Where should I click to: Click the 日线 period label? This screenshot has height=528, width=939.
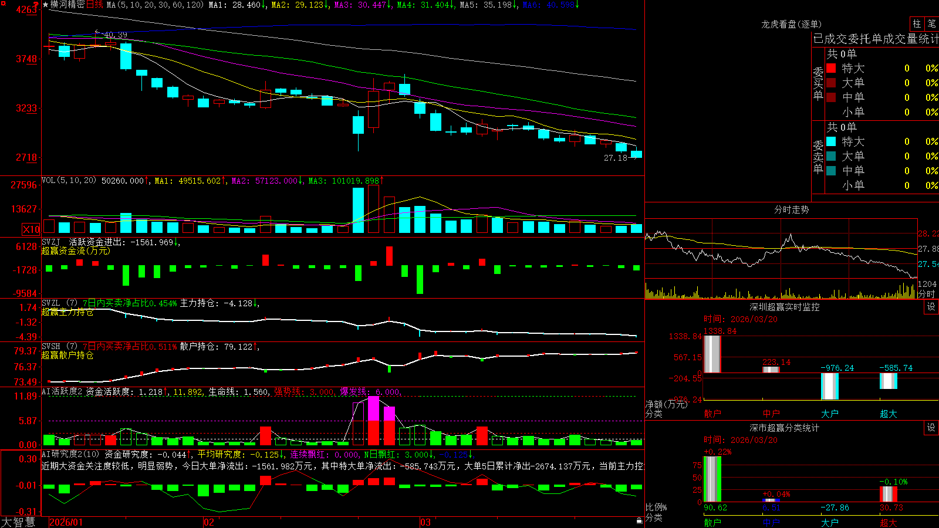click(94, 5)
